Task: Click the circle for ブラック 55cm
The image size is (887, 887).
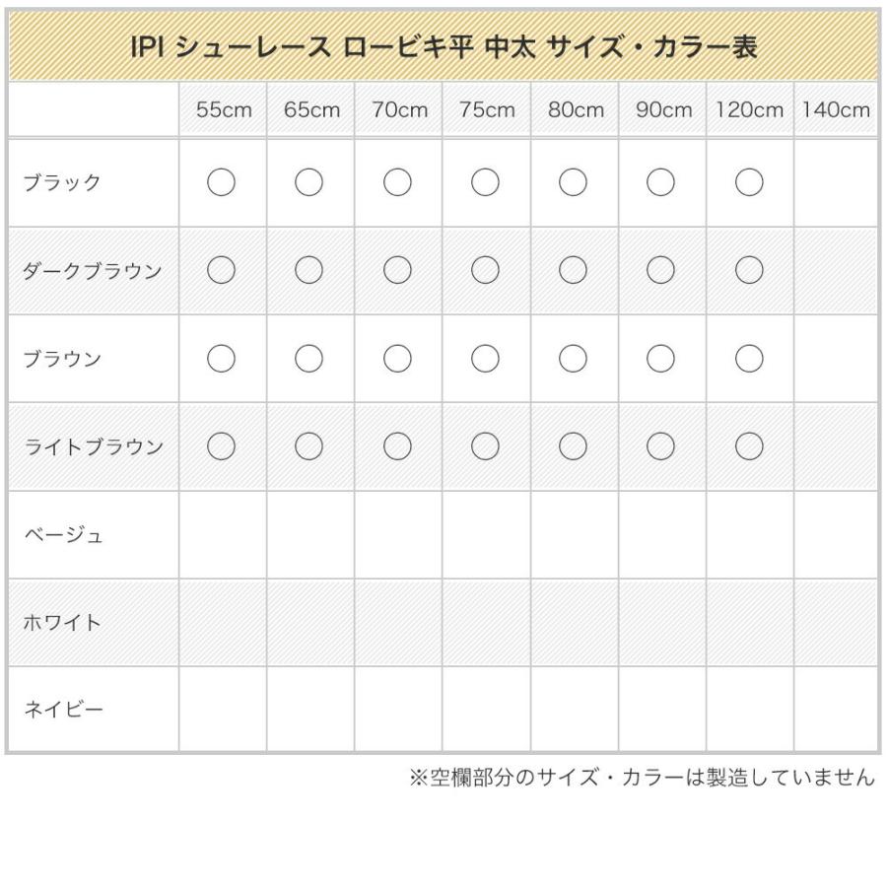Action: click(x=221, y=182)
